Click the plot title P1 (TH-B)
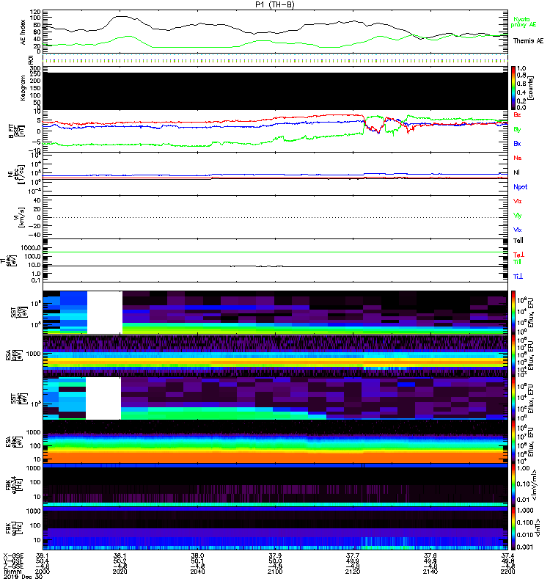The image size is (550, 587). click(x=275, y=4)
